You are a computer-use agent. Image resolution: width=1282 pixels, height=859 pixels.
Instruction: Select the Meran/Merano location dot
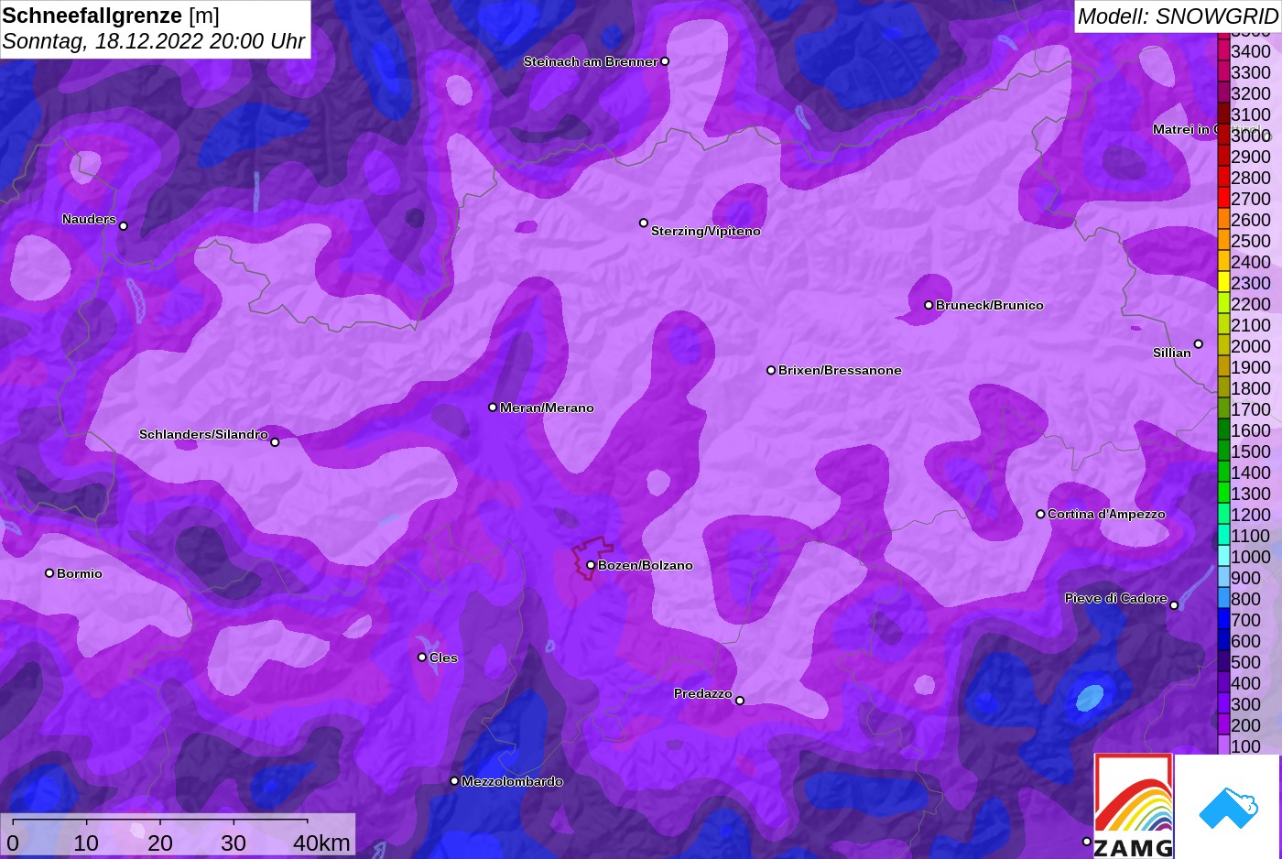tap(493, 408)
